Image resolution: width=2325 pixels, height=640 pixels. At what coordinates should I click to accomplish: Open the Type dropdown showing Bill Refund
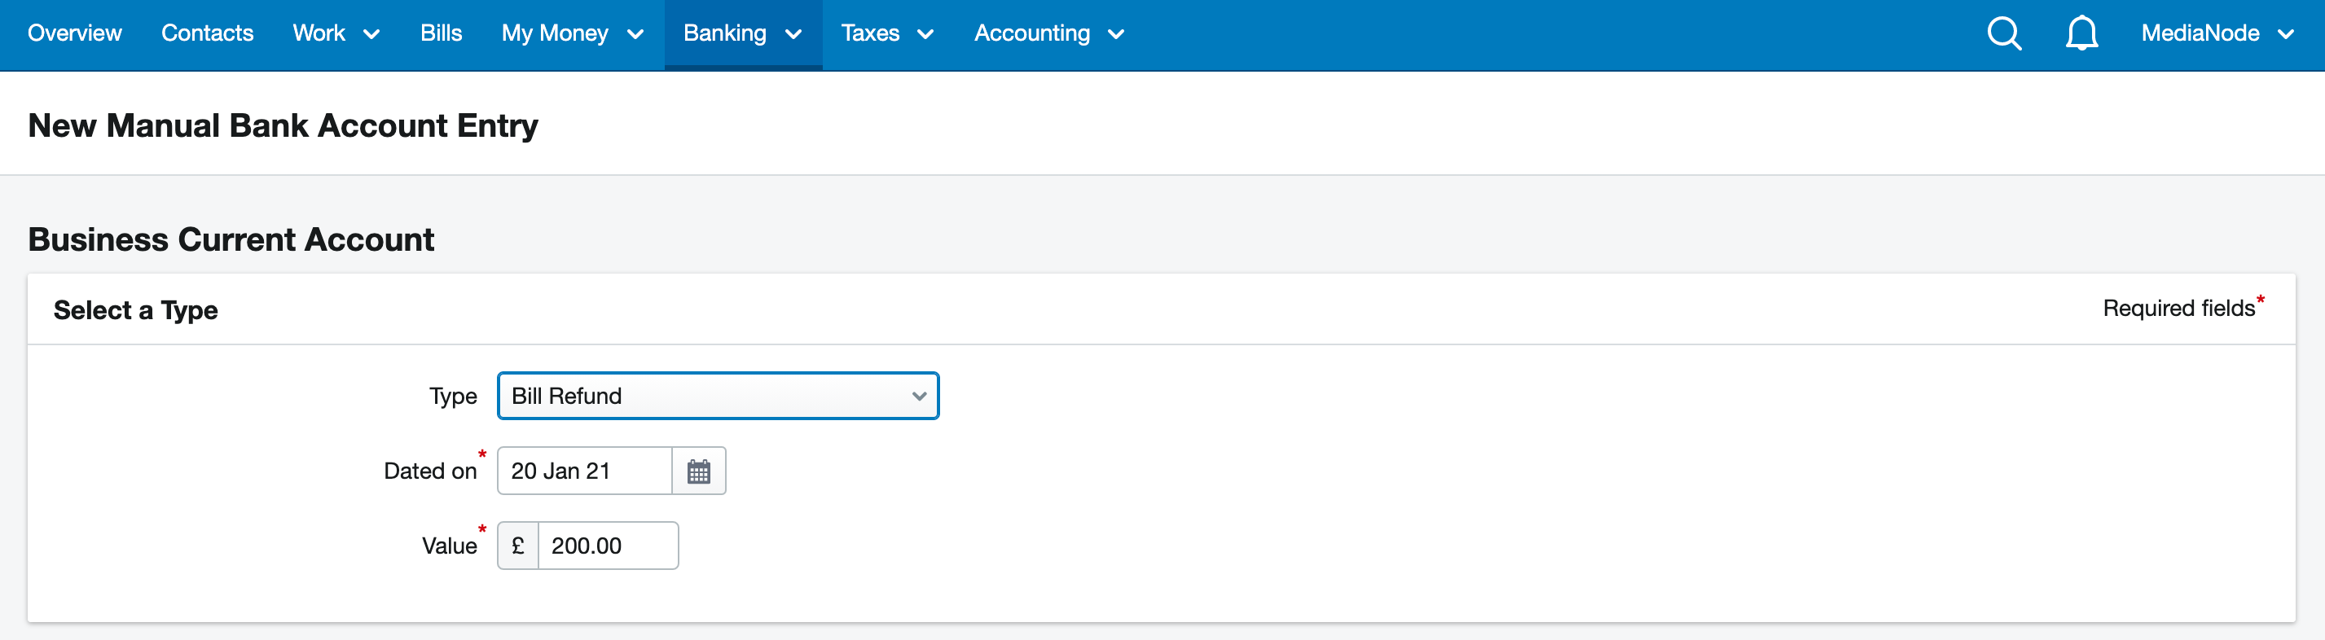pyautogui.click(x=718, y=397)
